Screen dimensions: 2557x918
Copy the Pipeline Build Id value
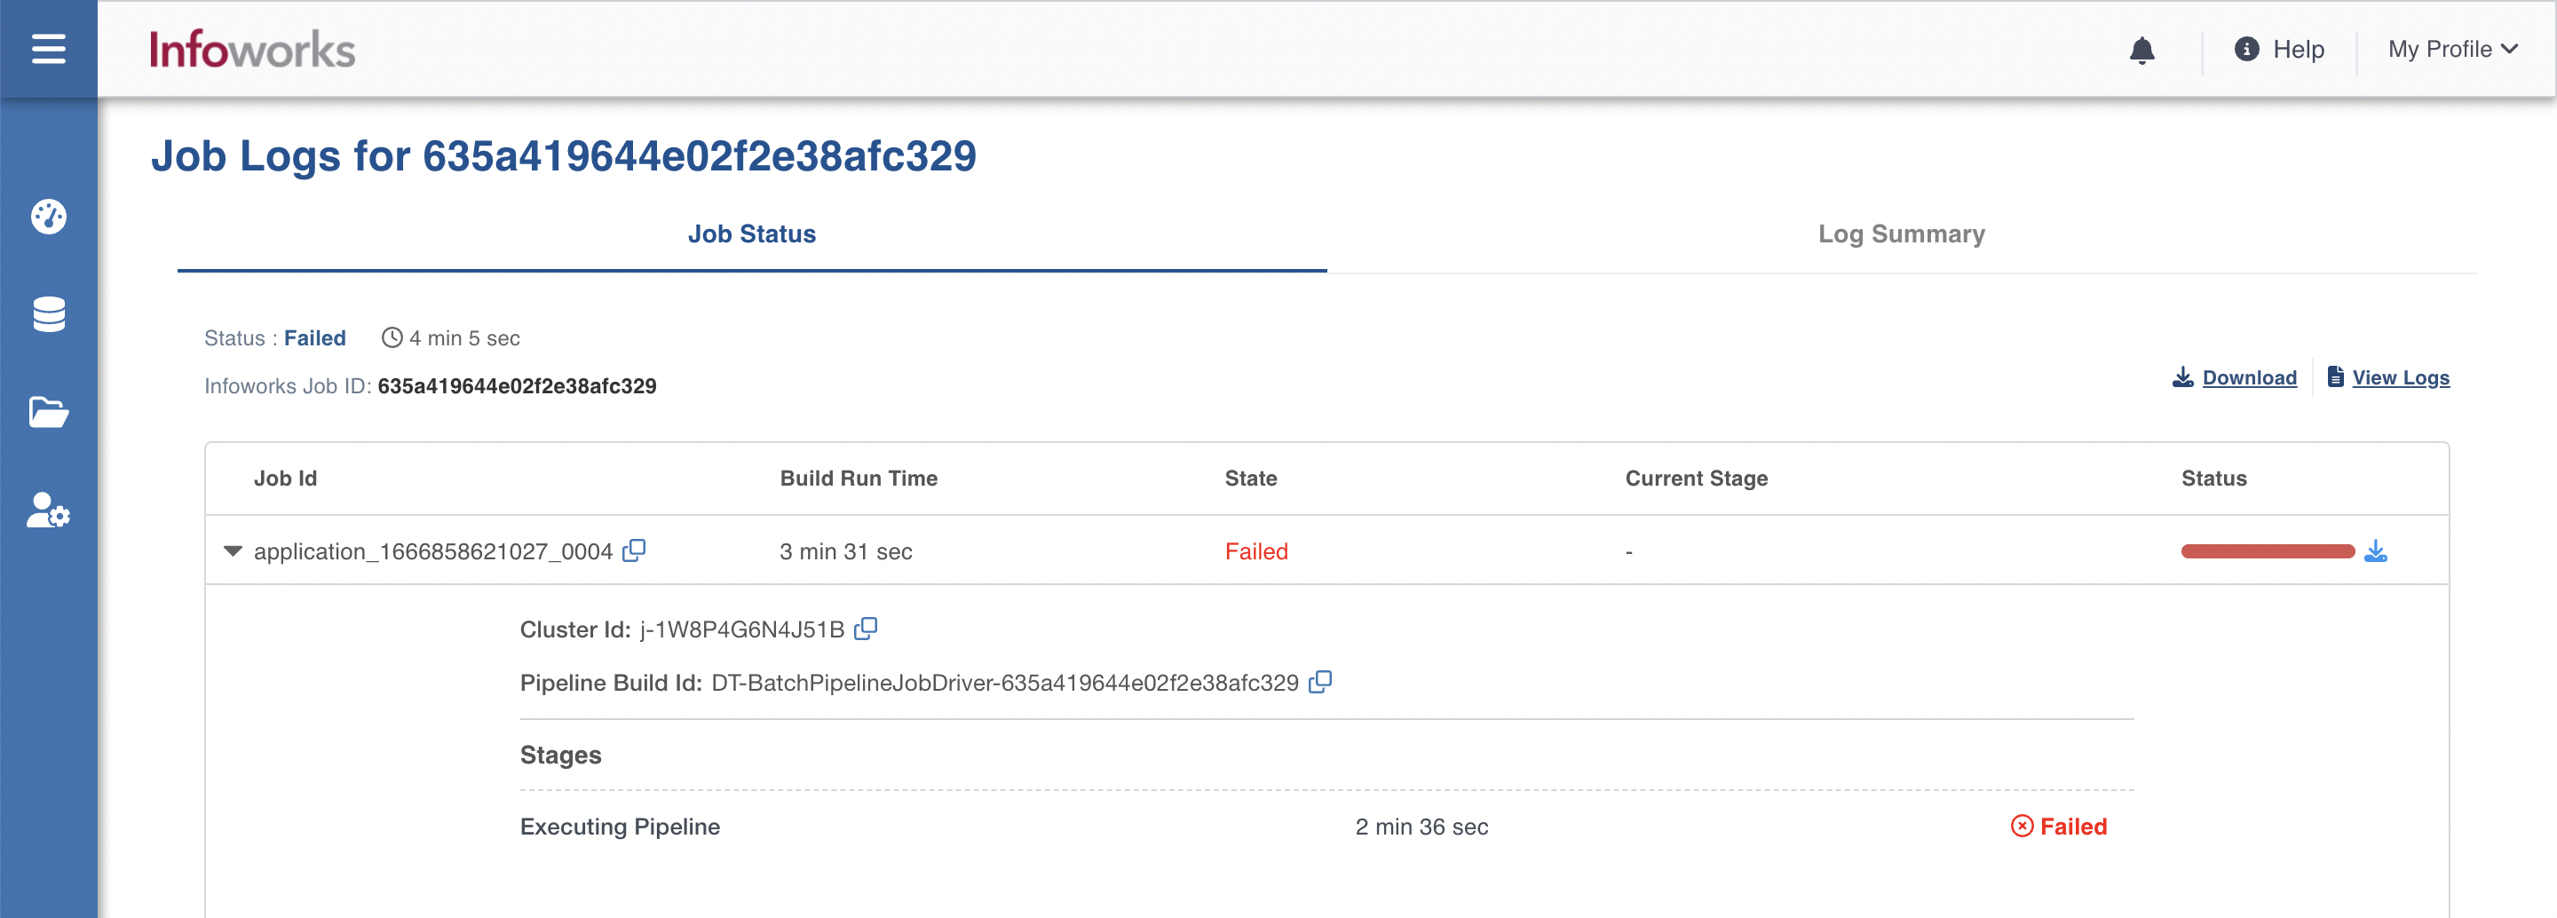click(x=1319, y=683)
